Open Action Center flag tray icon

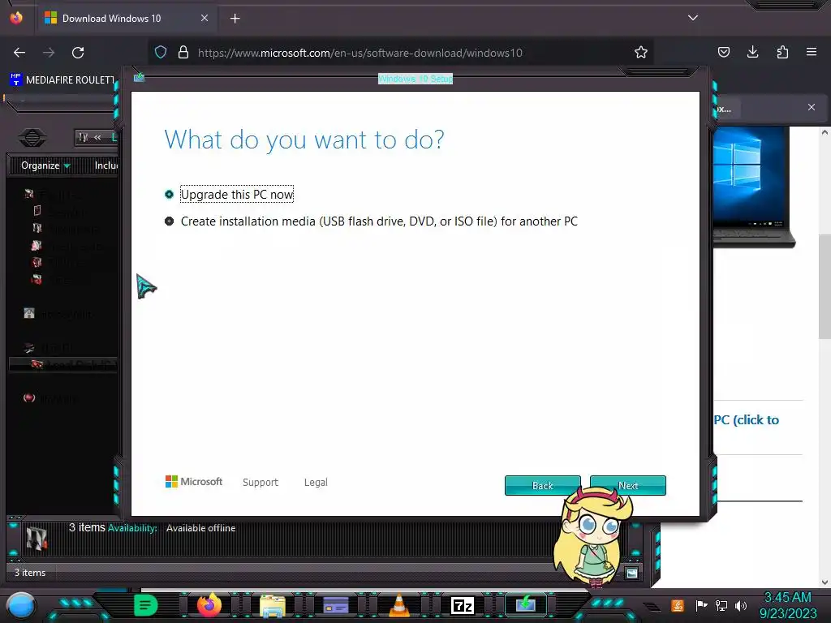click(701, 605)
